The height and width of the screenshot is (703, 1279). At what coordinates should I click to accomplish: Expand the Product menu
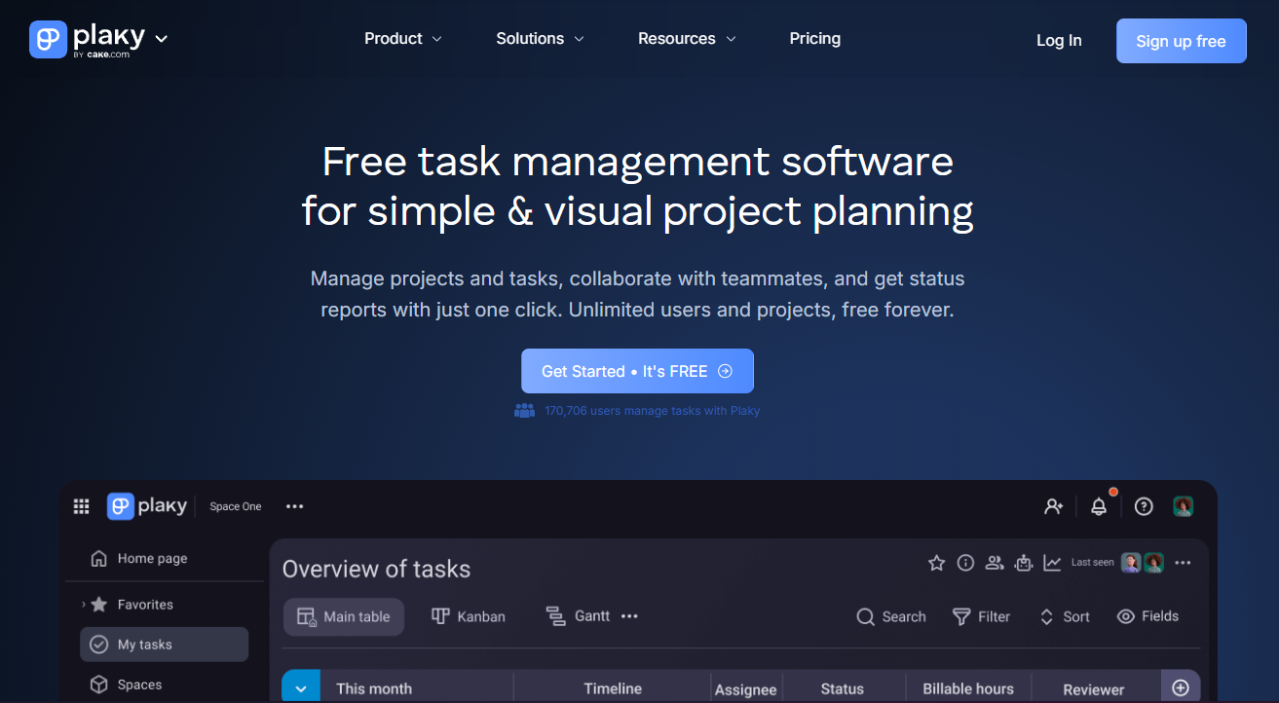403,39
